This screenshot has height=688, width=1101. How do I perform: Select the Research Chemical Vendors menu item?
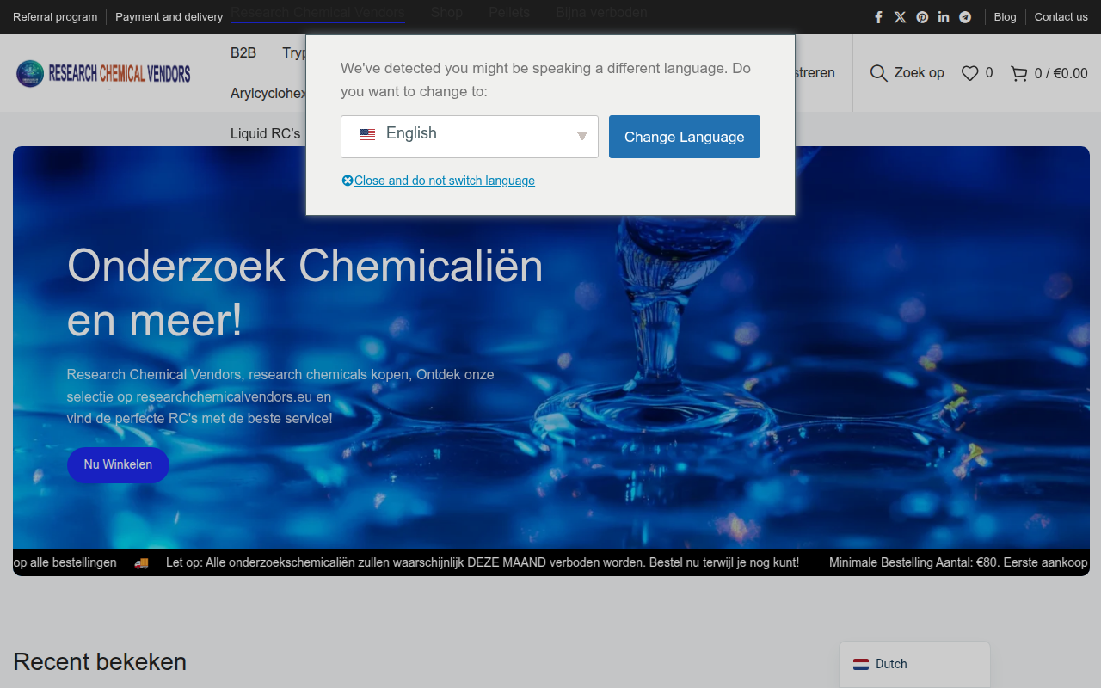(317, 13)
